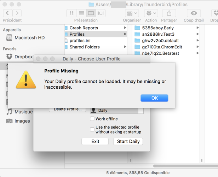Click the Partager share icon
The image size is (218, 177).
(x=169, y=13)
